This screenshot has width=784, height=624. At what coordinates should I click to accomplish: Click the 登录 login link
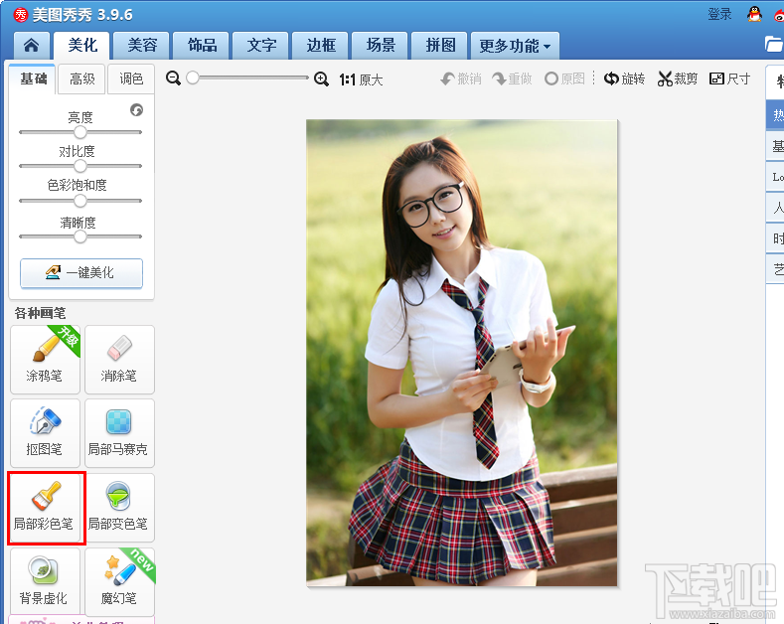719,14
